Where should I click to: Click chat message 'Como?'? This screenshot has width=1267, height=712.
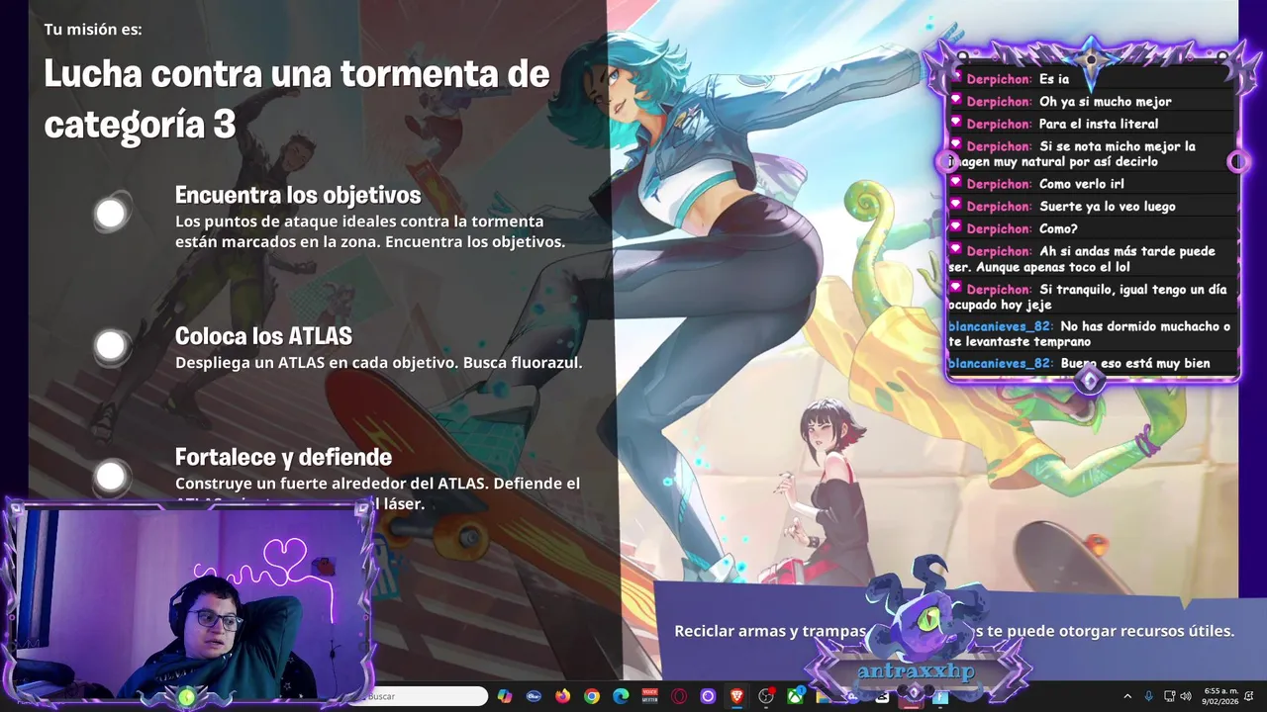tap(1058, 228)
